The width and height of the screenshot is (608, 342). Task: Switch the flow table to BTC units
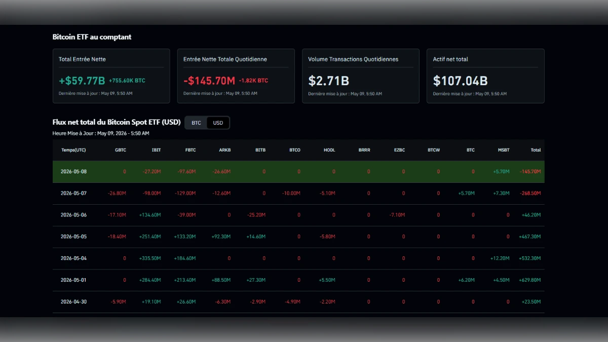click(196, 123)
